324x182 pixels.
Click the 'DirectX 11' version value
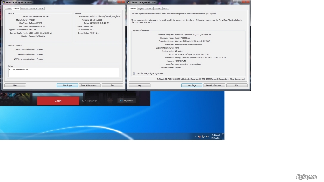[x=179, y=68]
